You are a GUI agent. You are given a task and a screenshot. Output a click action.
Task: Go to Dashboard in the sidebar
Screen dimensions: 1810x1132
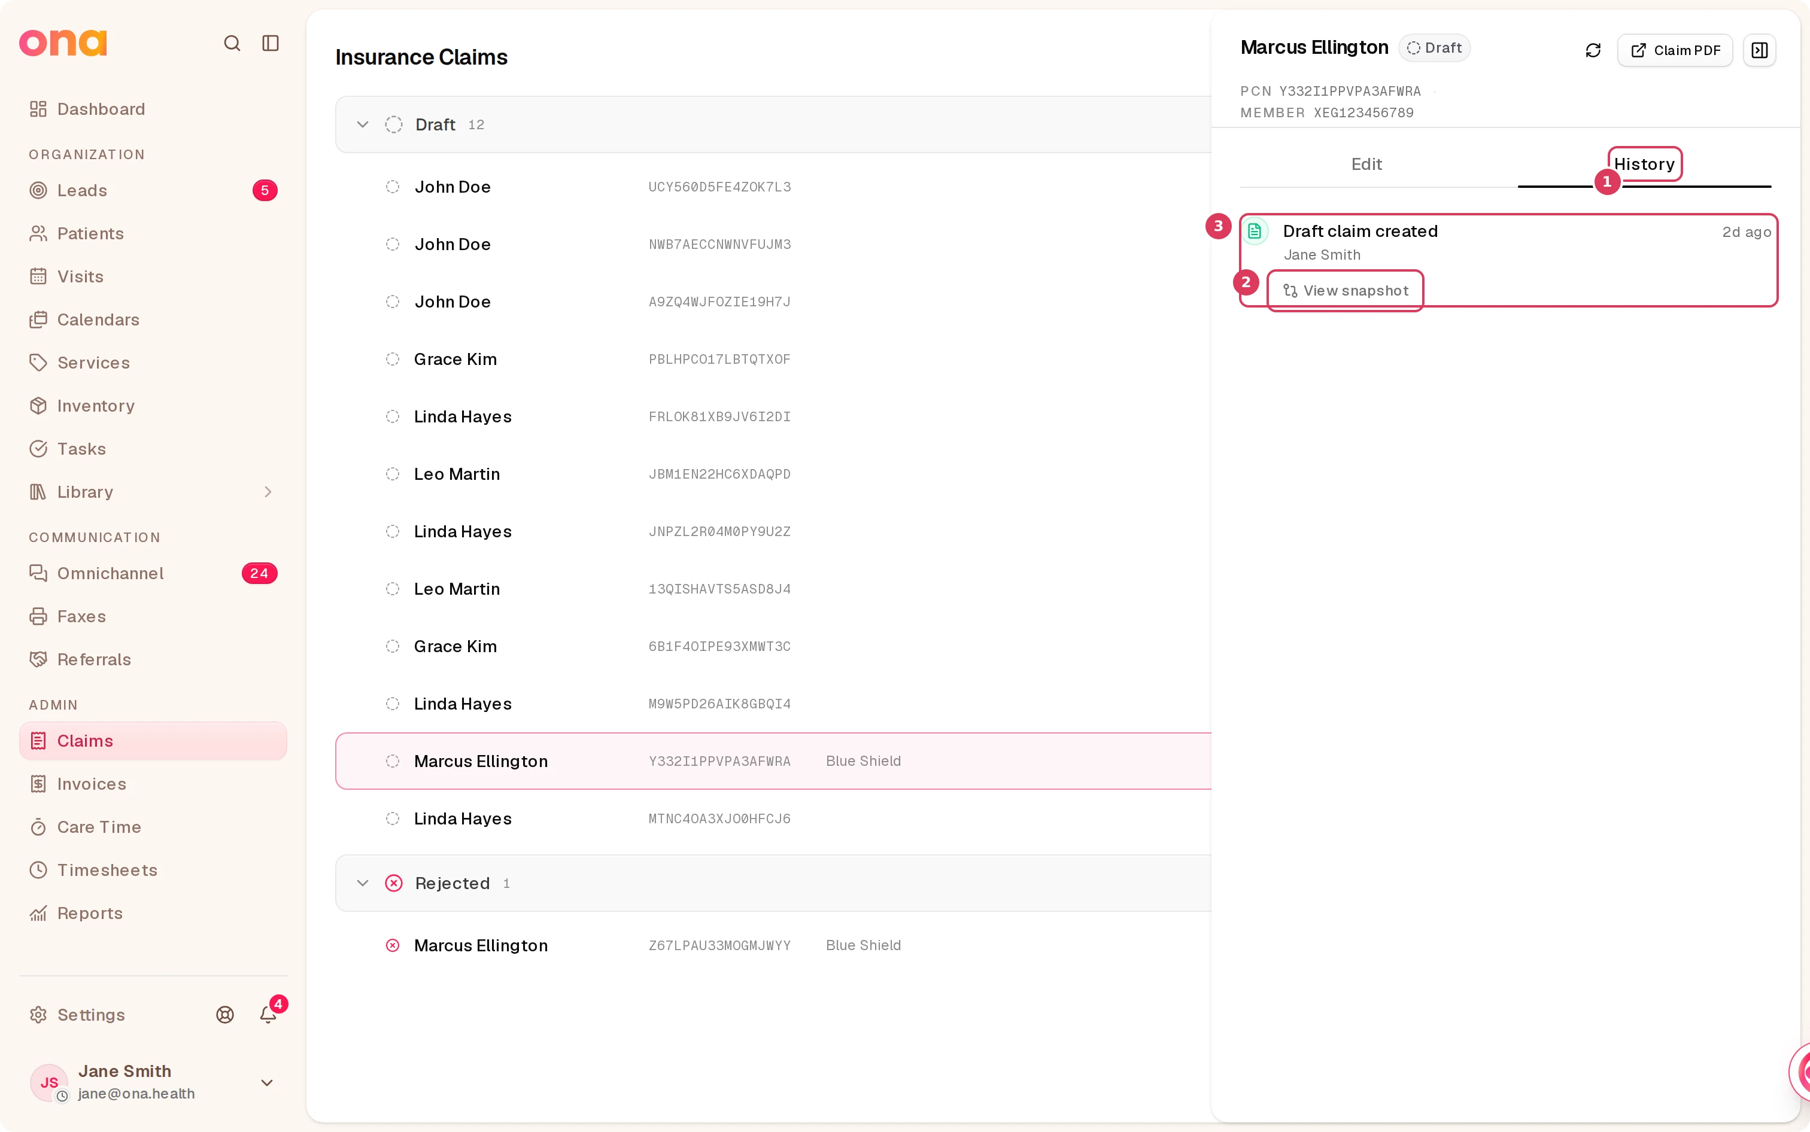(x=153, y=109)
